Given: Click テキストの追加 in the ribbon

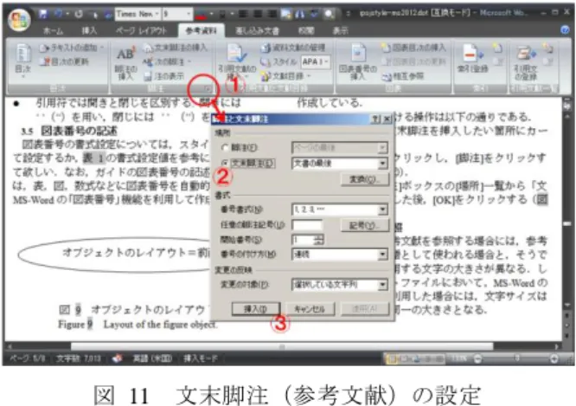Looking at the screenshot, I should 71,48.
